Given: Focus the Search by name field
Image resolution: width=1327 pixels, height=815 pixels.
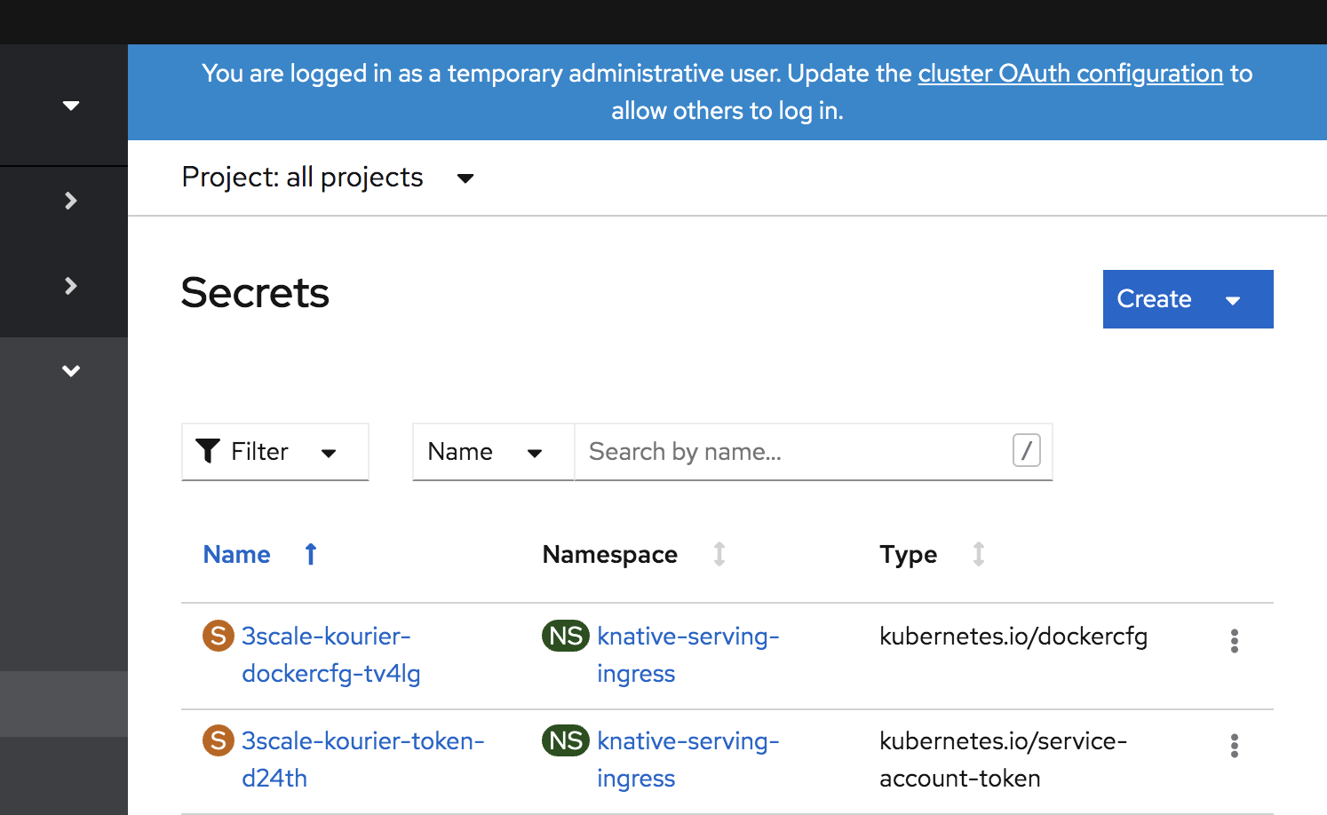Looking at the screenshot, I should click(795, 452).
